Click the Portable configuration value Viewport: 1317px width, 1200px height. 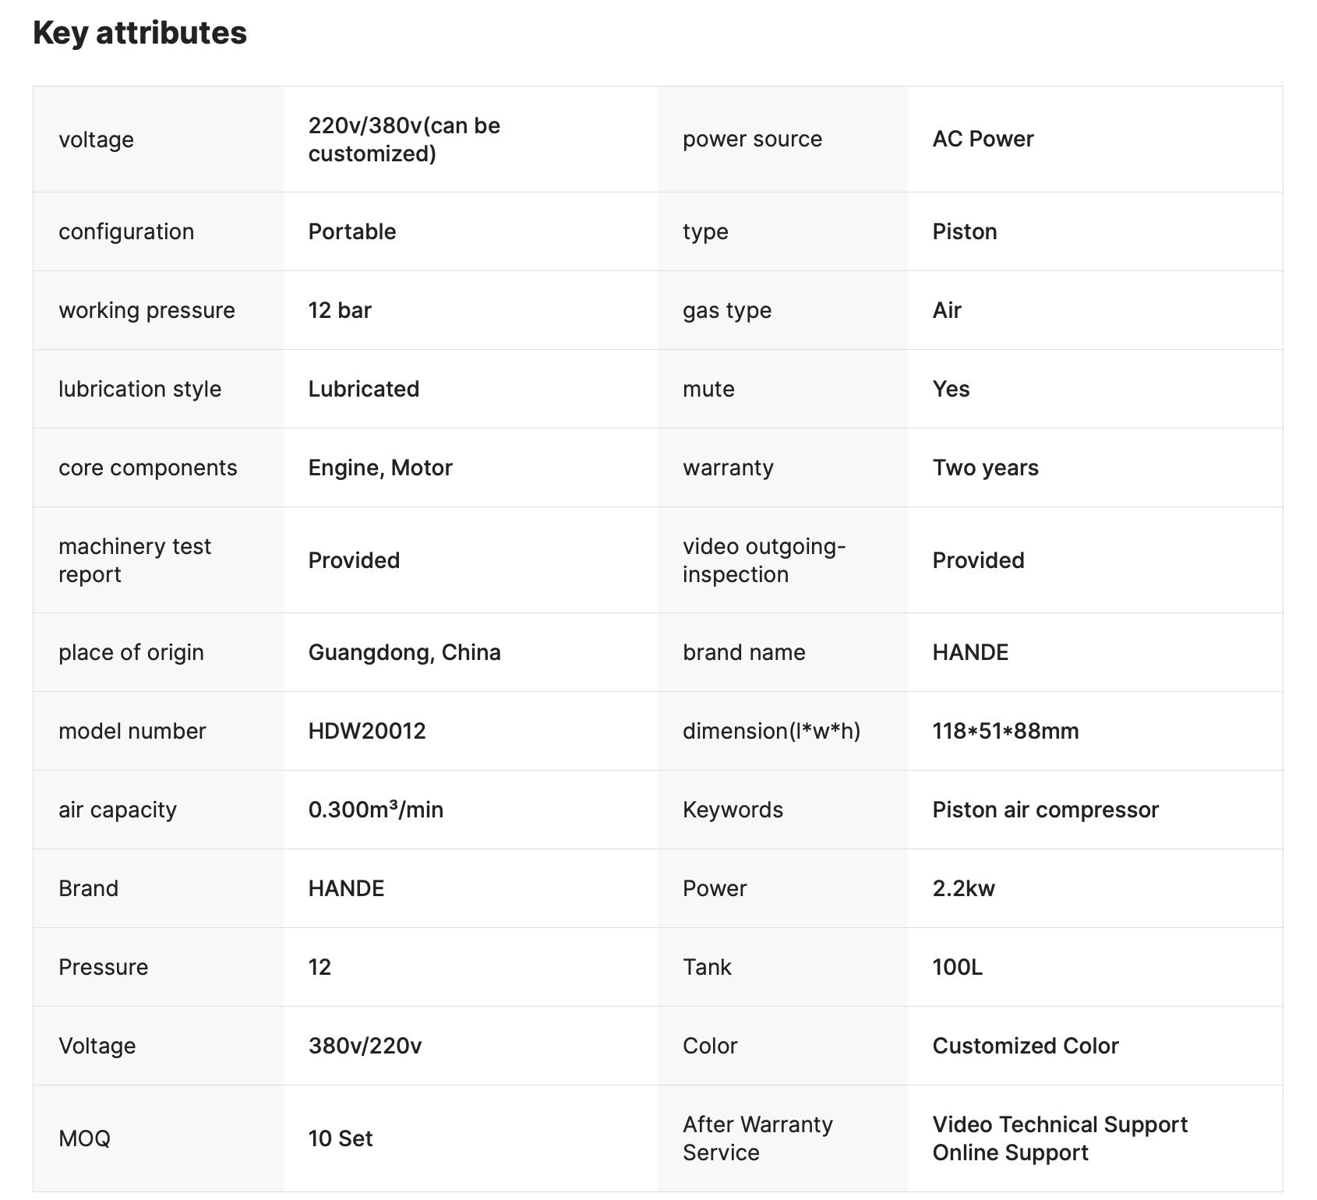pyautogui.click(x=351, y=231)
